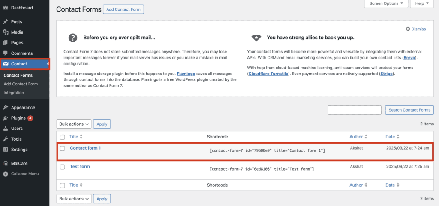The width and height of the screenshot is (439, 206).
Task: Tick the select-all checkbox in table header
Action: [63, 137]
